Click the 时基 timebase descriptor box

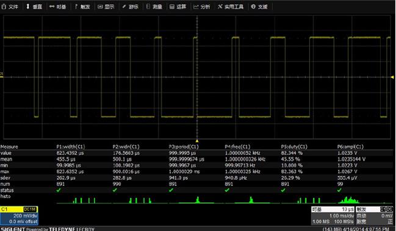point(333,216)
